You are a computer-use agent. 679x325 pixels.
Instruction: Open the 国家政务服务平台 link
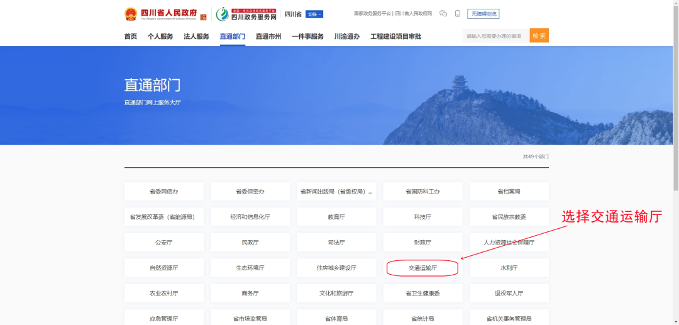pos(372,13)
